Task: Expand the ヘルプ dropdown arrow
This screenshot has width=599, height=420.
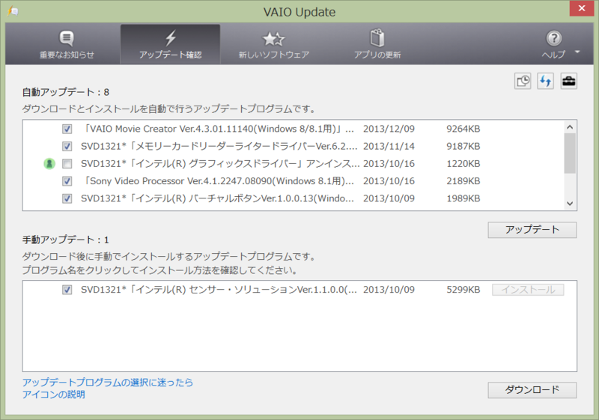Action: [577, 52]
